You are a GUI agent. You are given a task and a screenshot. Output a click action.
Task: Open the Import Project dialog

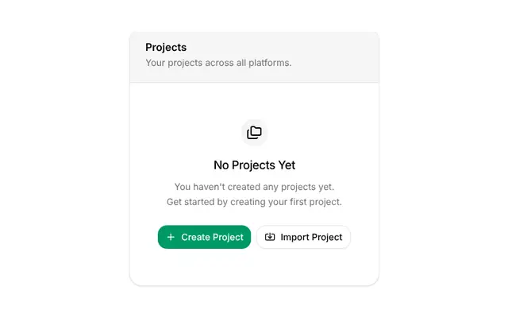pos(303,237)
